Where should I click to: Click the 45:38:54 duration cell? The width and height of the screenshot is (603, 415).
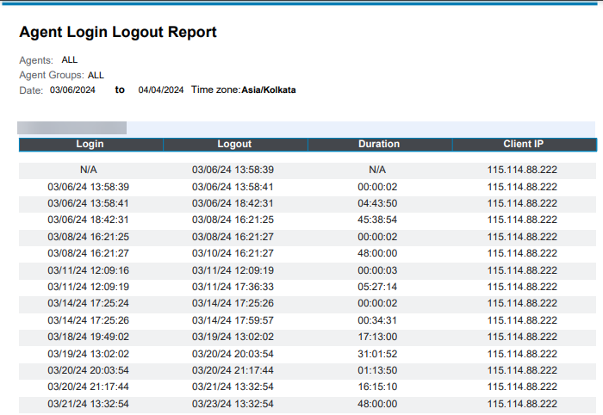377,220
